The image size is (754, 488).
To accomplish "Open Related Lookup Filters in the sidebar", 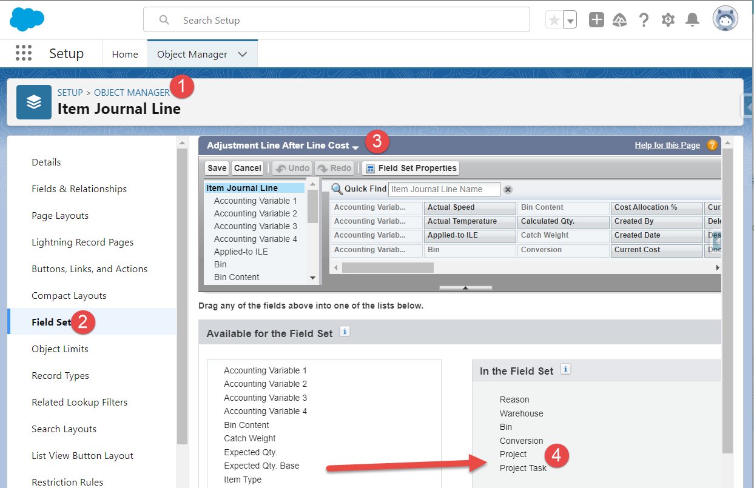I will pyautogui.click(x=79, y=402).
